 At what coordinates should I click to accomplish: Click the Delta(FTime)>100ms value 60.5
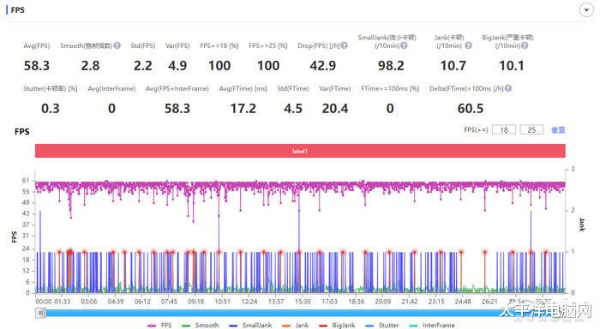click(471, 109)
